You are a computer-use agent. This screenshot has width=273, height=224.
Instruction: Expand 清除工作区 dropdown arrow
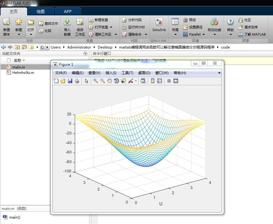[116, 34]
